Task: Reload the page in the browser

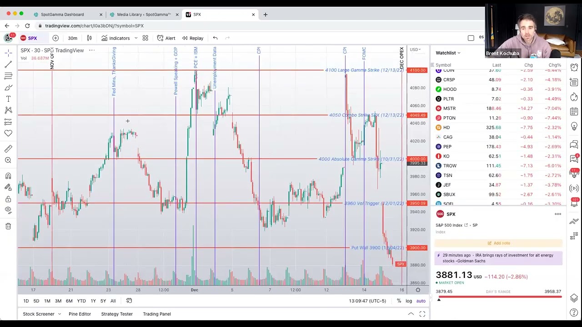Action: [x=27, y=26]
